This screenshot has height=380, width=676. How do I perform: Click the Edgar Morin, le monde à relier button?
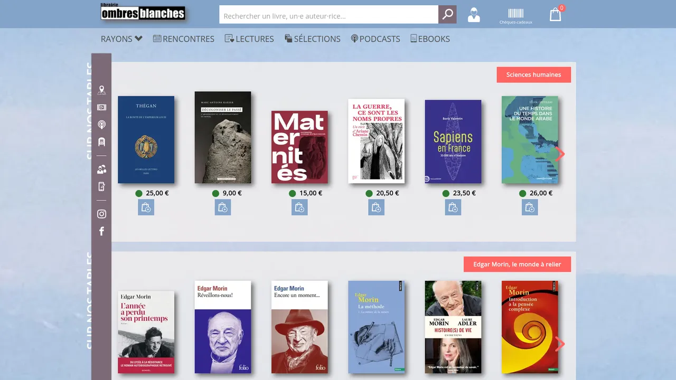(x=517, y=264)
